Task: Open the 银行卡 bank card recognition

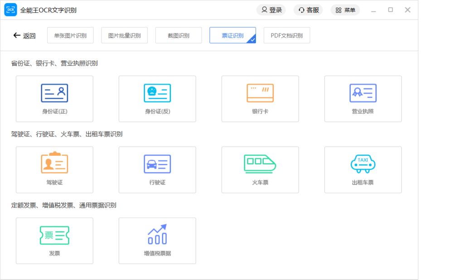Action: pos(260,99)
